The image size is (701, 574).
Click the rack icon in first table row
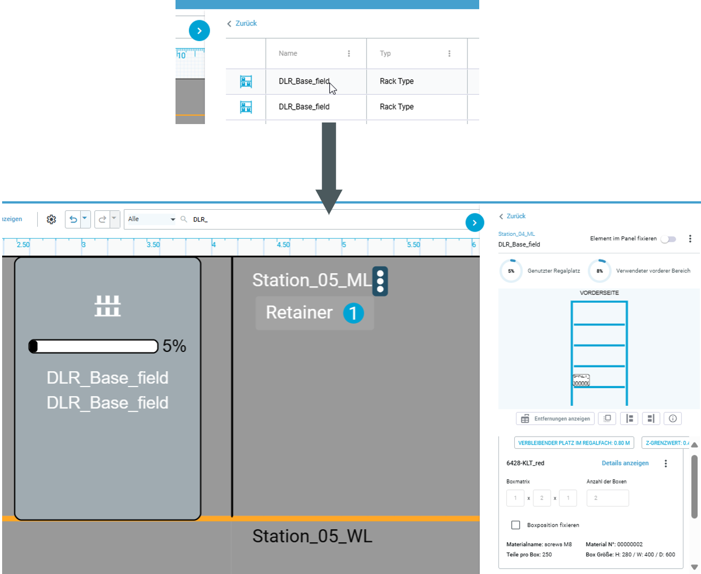pos(246,81)
